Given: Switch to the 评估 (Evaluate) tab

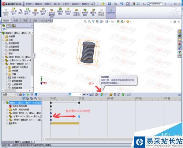Looking at the screenshot, I should pos(35,20).
